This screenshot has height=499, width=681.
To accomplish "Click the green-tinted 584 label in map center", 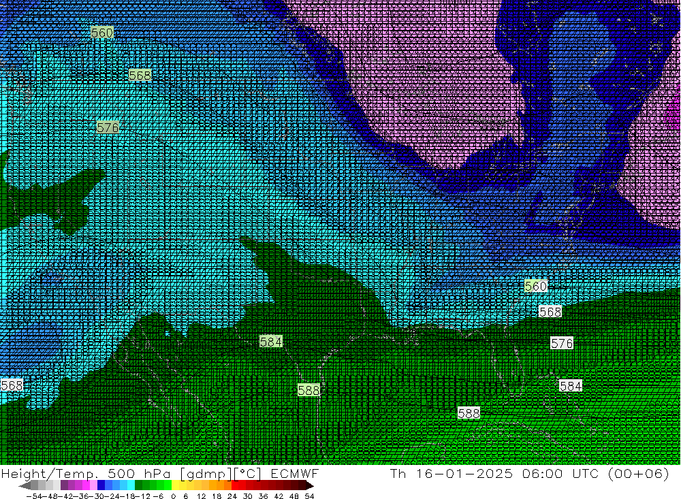I will pos(271,342).
